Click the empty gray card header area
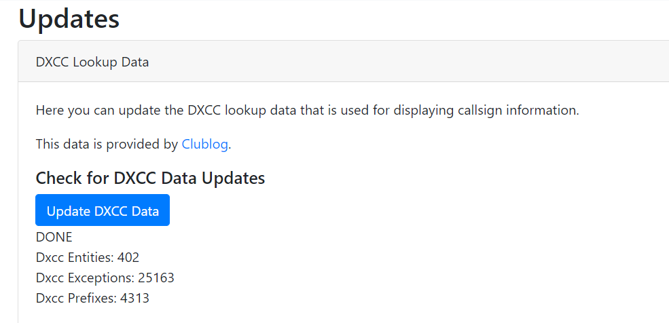This screenshot has height=323, width=669. 405,62
